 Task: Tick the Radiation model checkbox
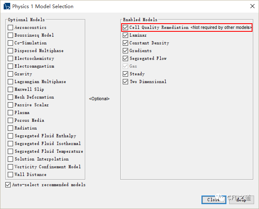coord(11,128)
